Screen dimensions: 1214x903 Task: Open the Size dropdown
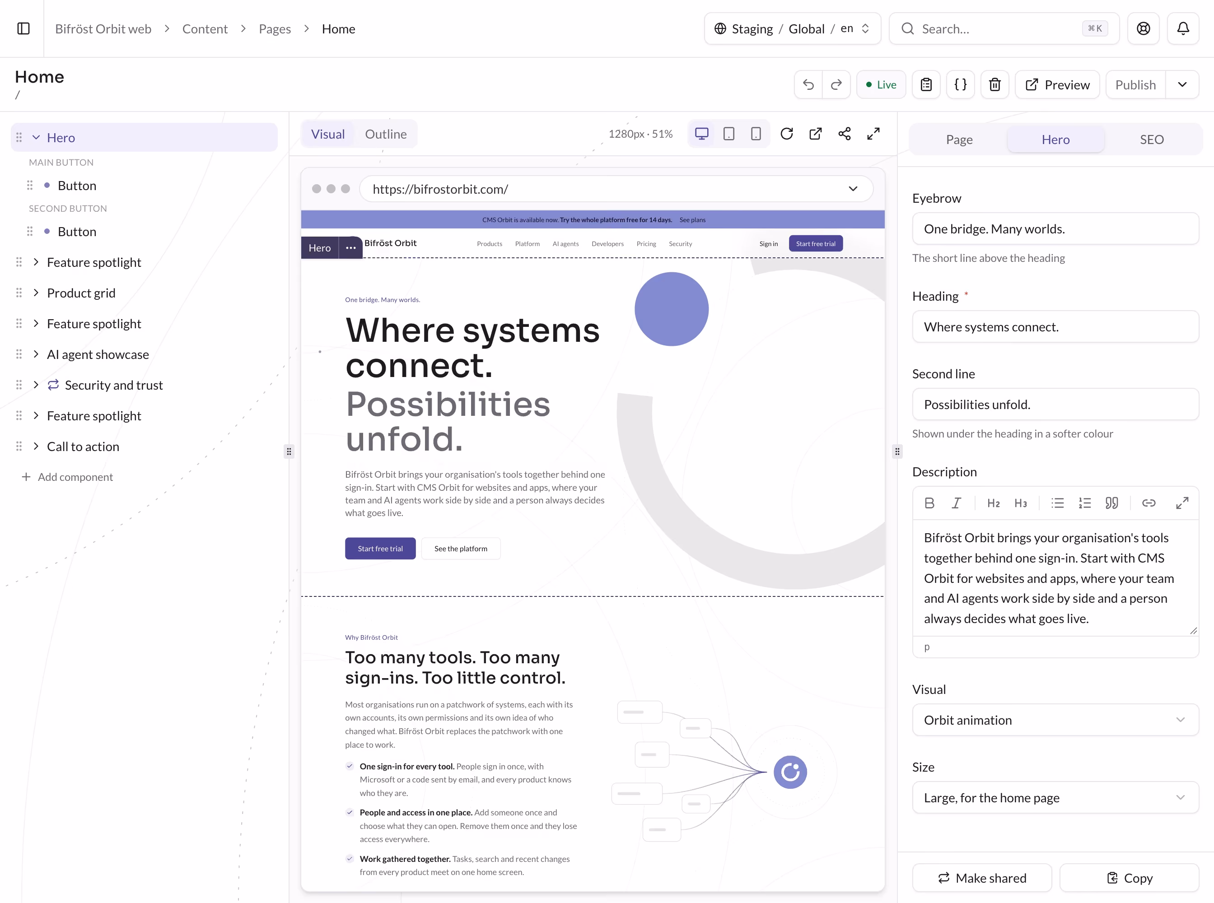pos(1055,797)
